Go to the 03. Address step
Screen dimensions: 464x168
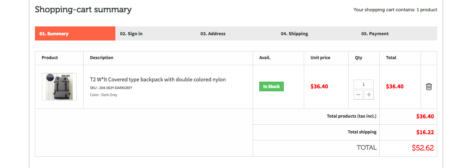point(213,34)
